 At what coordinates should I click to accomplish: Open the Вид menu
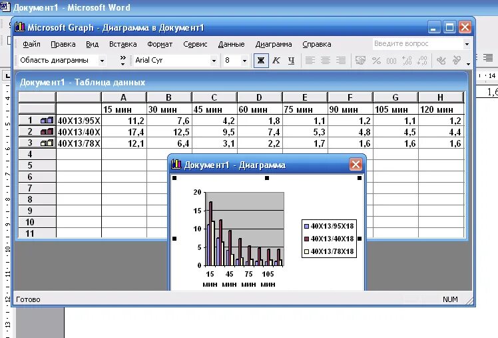(92, 44)
